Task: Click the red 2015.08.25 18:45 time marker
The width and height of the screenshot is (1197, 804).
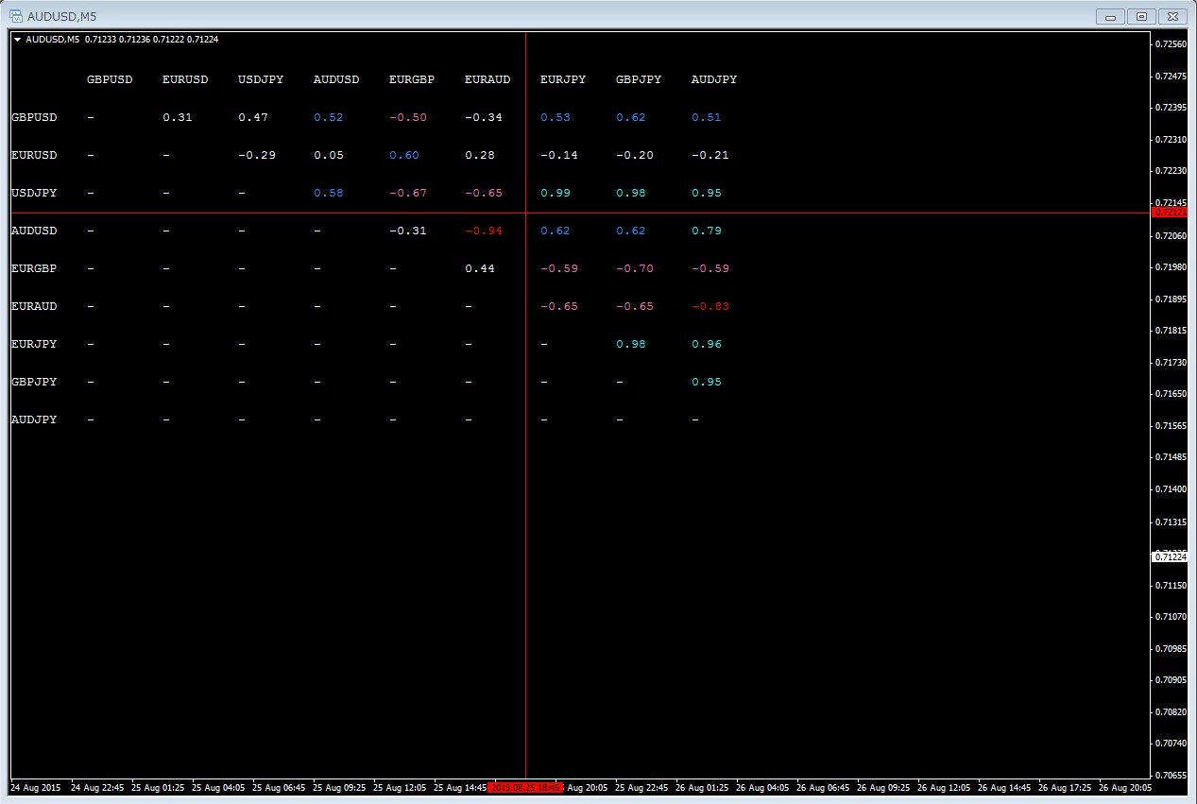Action: click(x=525, y=787)
